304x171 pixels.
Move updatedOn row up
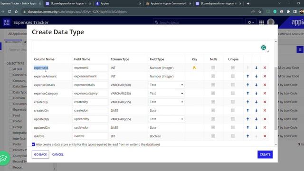pos(247,128)
